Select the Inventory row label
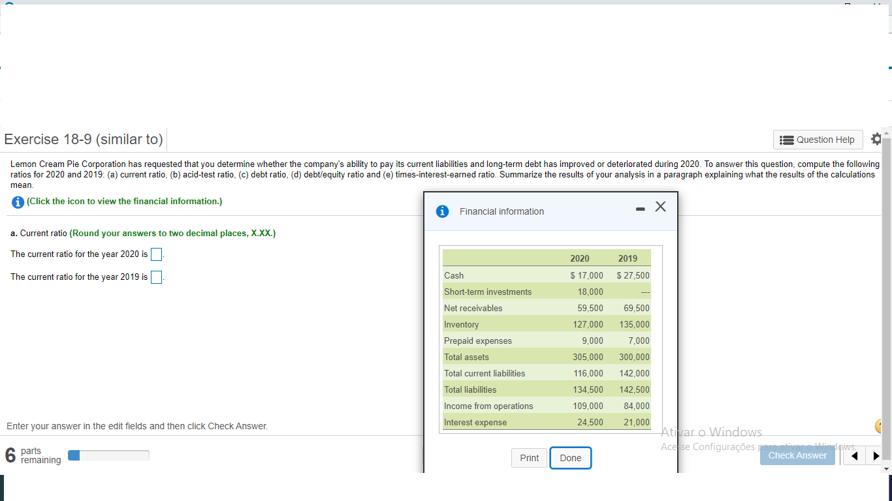The height and width of the screenshot is (501, 892). click(x=462, y=324)
